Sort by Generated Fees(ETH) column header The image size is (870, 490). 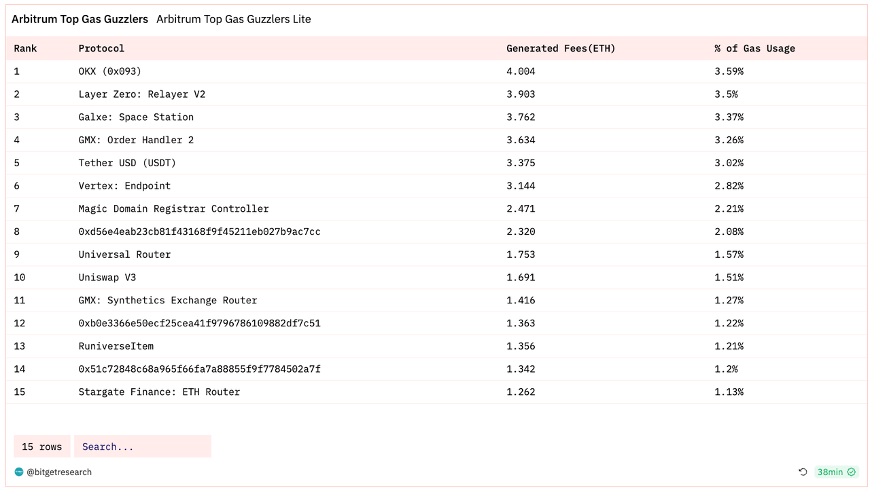tap(561, 48)
